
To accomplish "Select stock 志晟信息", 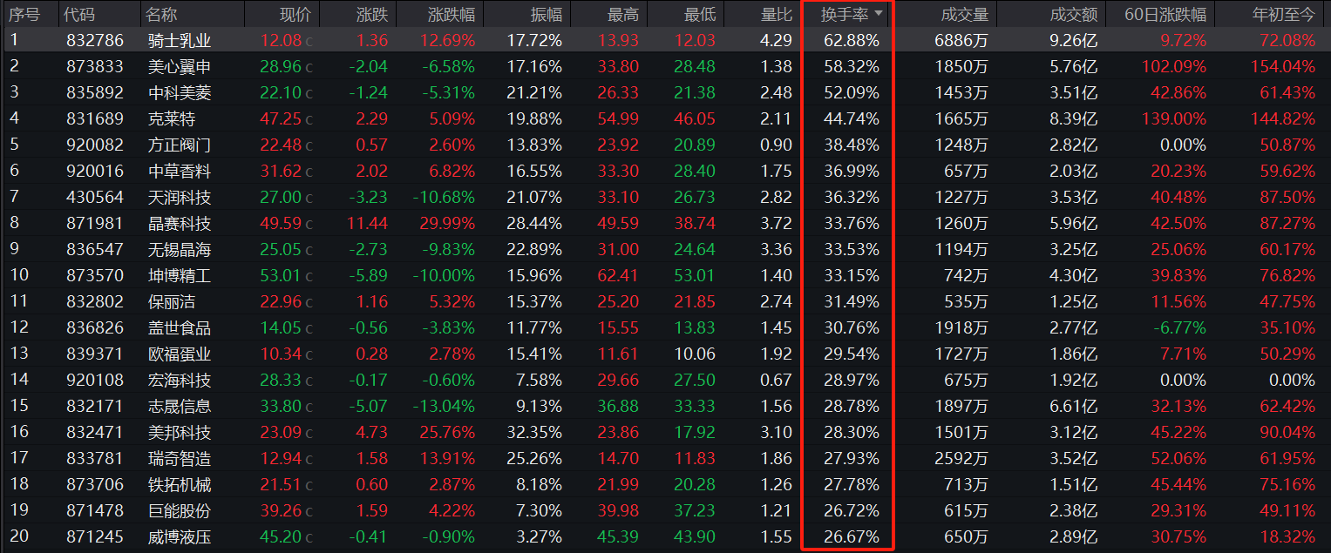I will [180, 406].
